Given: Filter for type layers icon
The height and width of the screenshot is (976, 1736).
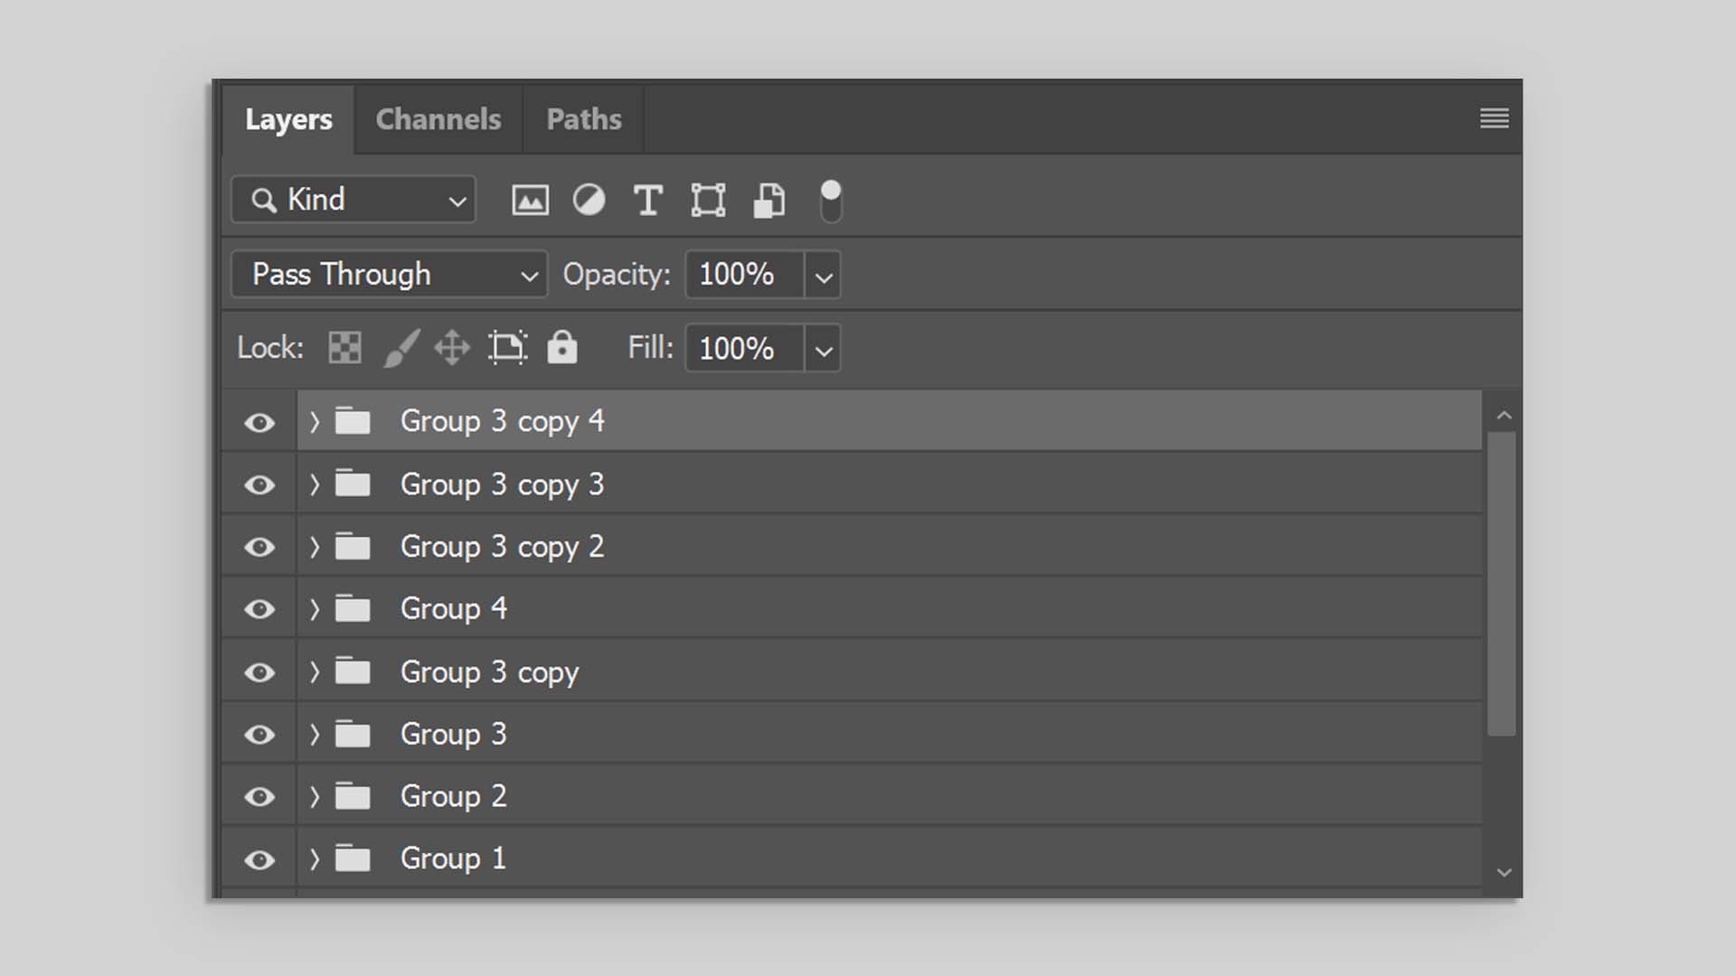Looking at the screenshot, I should [x=647, y=200].
